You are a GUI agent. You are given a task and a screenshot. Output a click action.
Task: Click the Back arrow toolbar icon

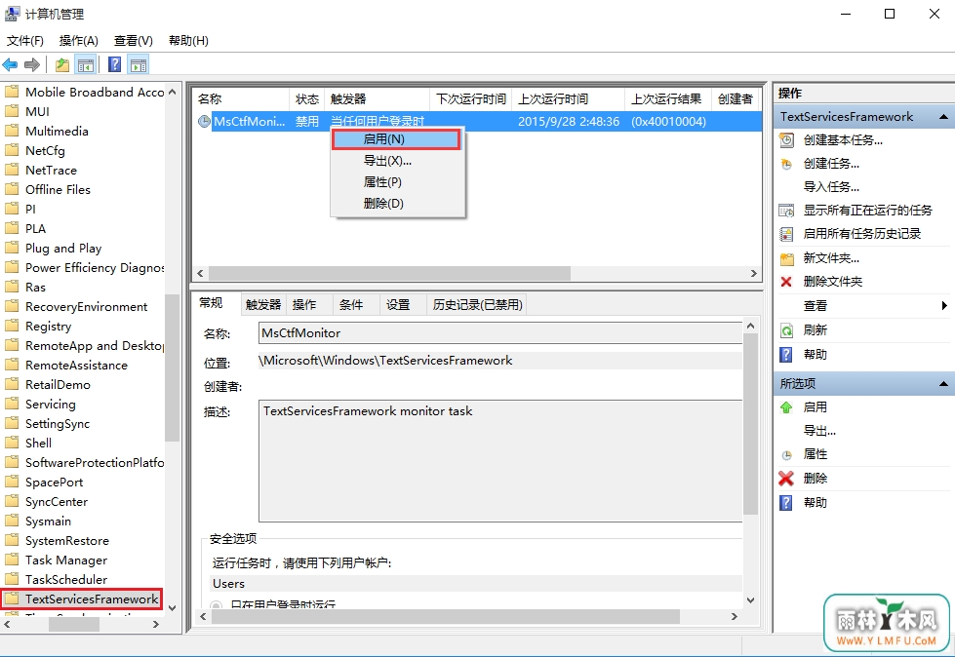tap(11, 64)
